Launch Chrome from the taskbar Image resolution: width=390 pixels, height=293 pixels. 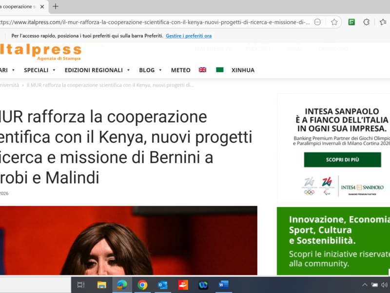click(x=143, y=285)
